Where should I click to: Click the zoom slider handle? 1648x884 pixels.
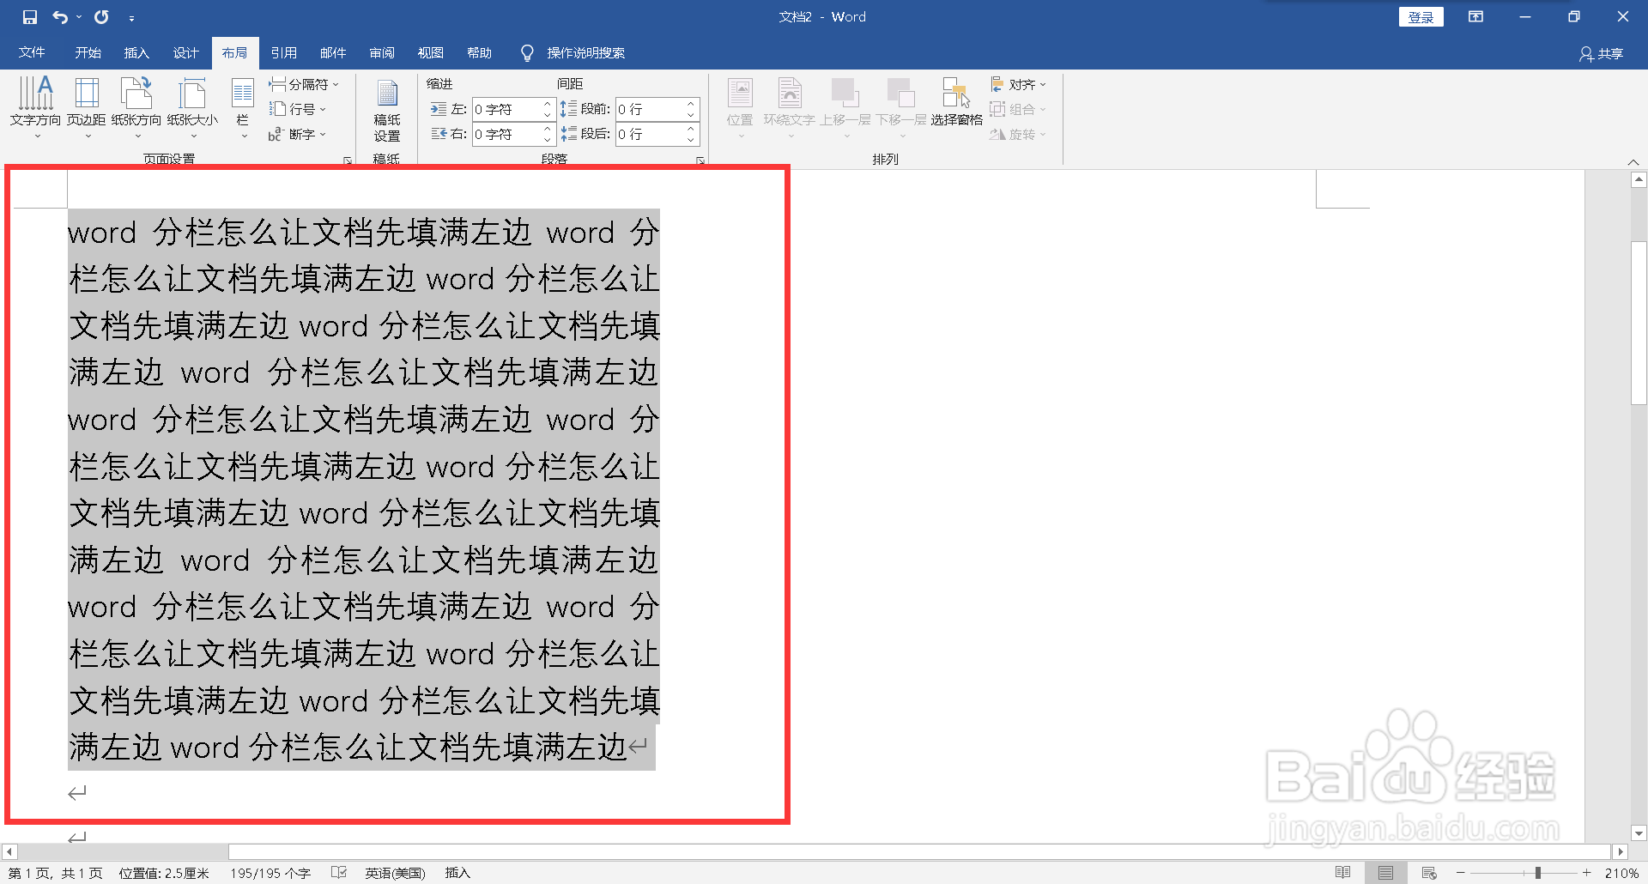(x=1538, y=873)
